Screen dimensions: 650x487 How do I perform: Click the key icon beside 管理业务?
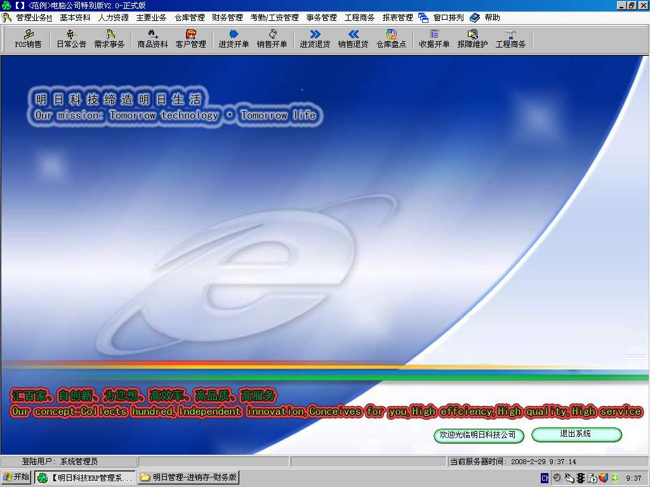[6, 18]
